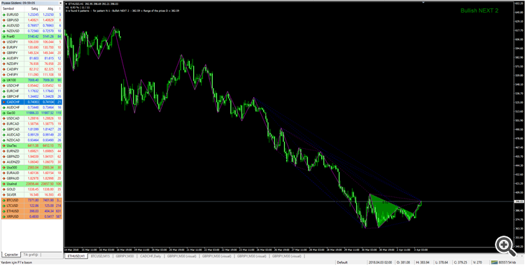Click the ETHUSD symbol arrow icon
Viewport: 525px width, 265px height.
pyautogui.click(x=3, y=210)
